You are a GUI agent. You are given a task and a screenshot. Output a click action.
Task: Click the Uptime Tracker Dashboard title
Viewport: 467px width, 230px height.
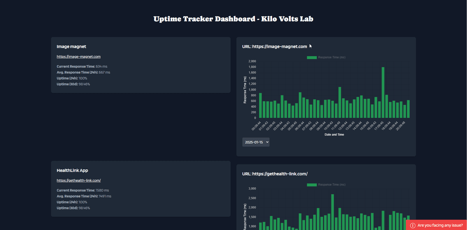click(x=233, y=18)
